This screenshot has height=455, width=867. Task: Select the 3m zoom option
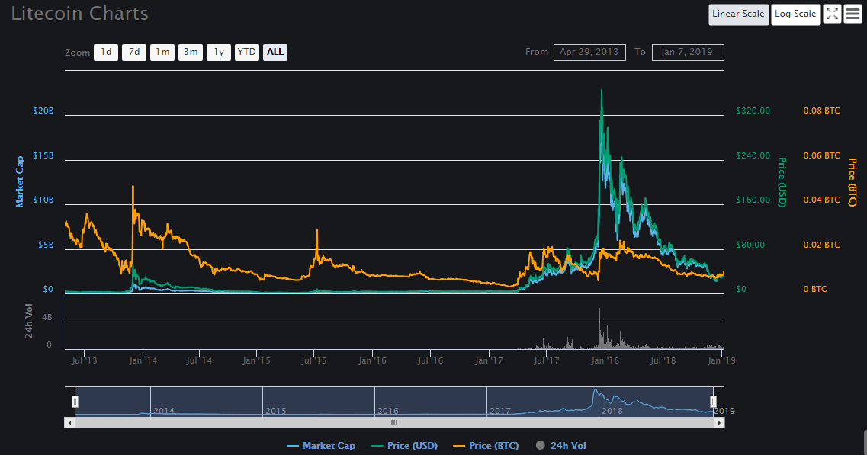191,52
